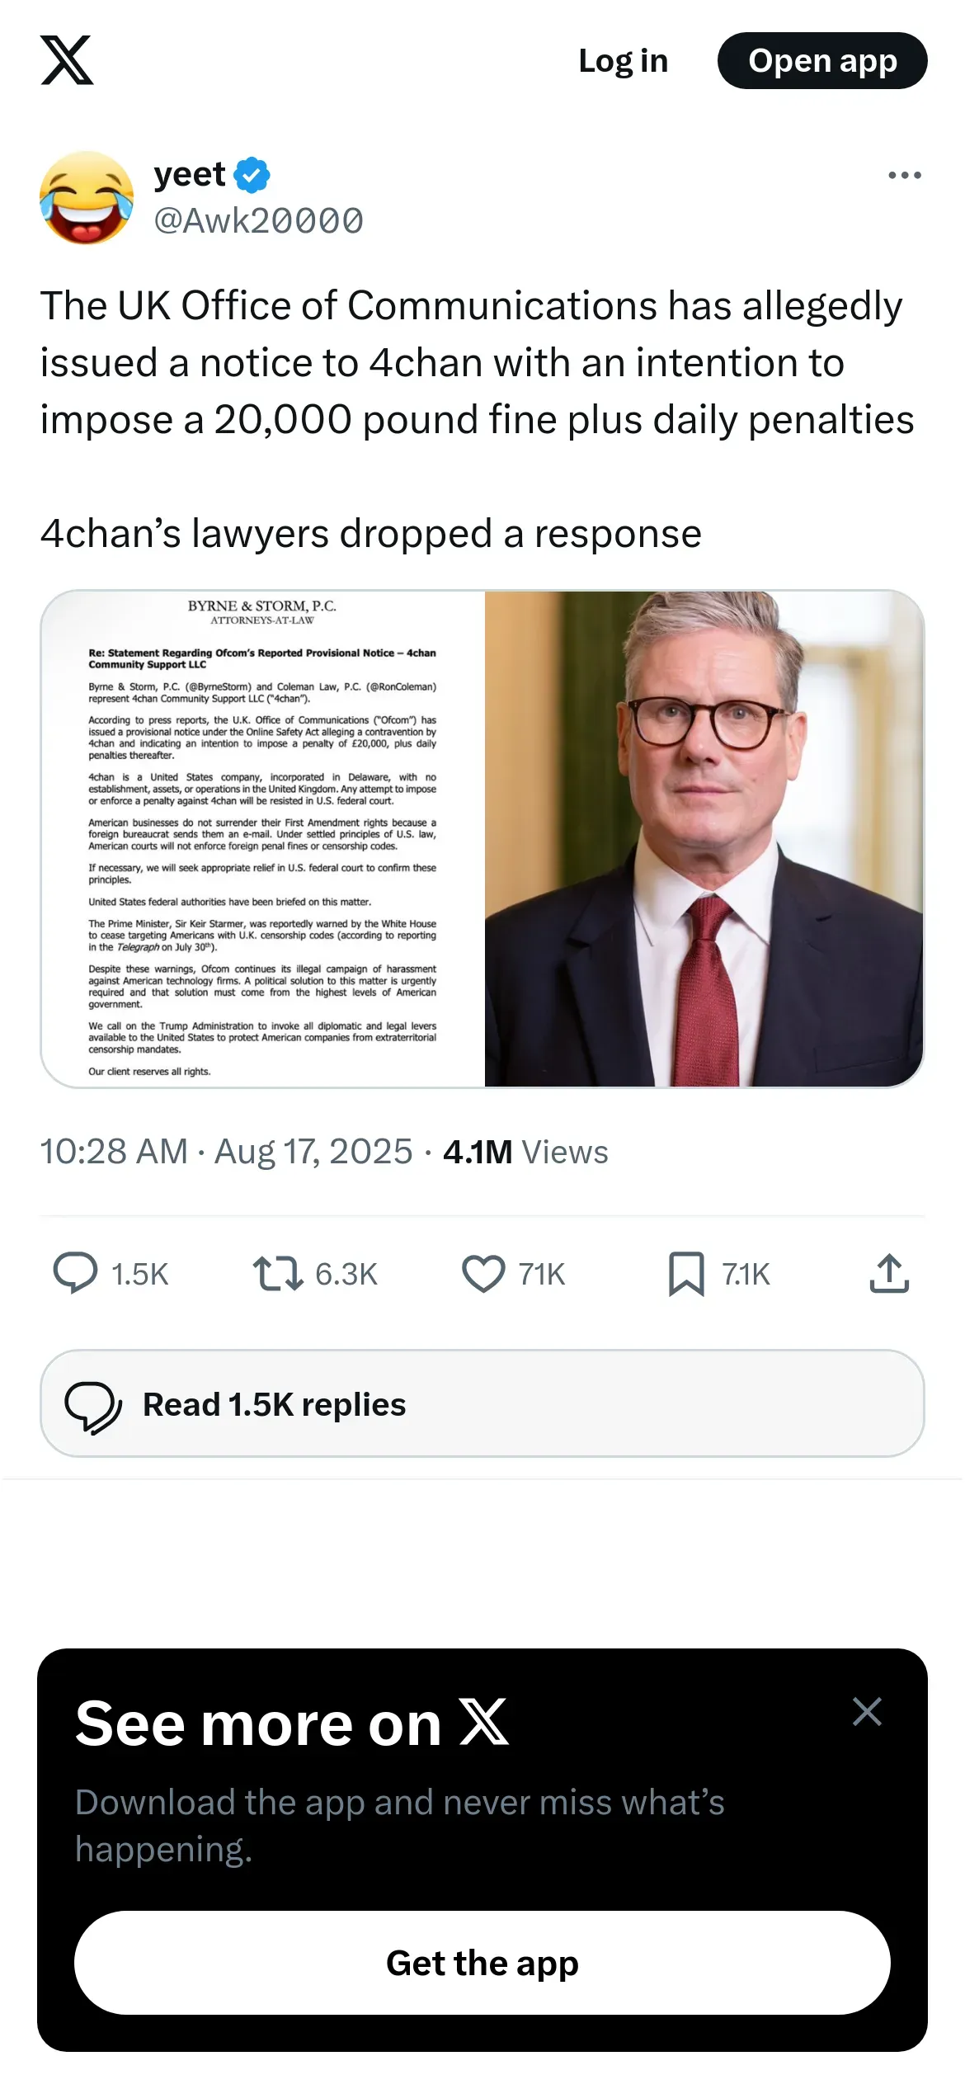
Task: Open the Byrne & Storm letter image
Action: tap(263, 838)
